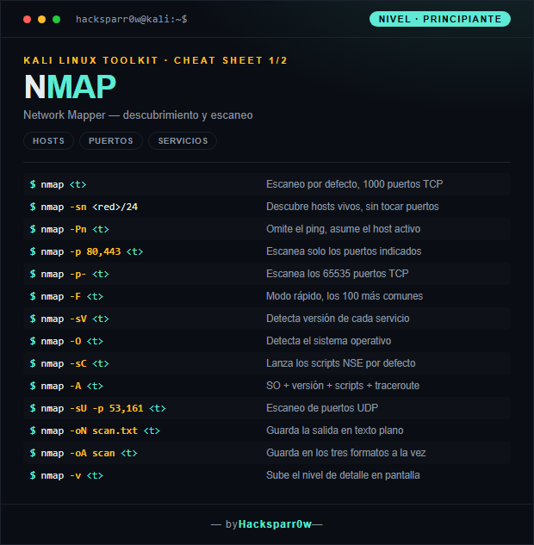The height and width of the screenshot is (545, 534).
Task: Click description 'Detecta el sistema operativo'
Action: click(x=329, y=341)
